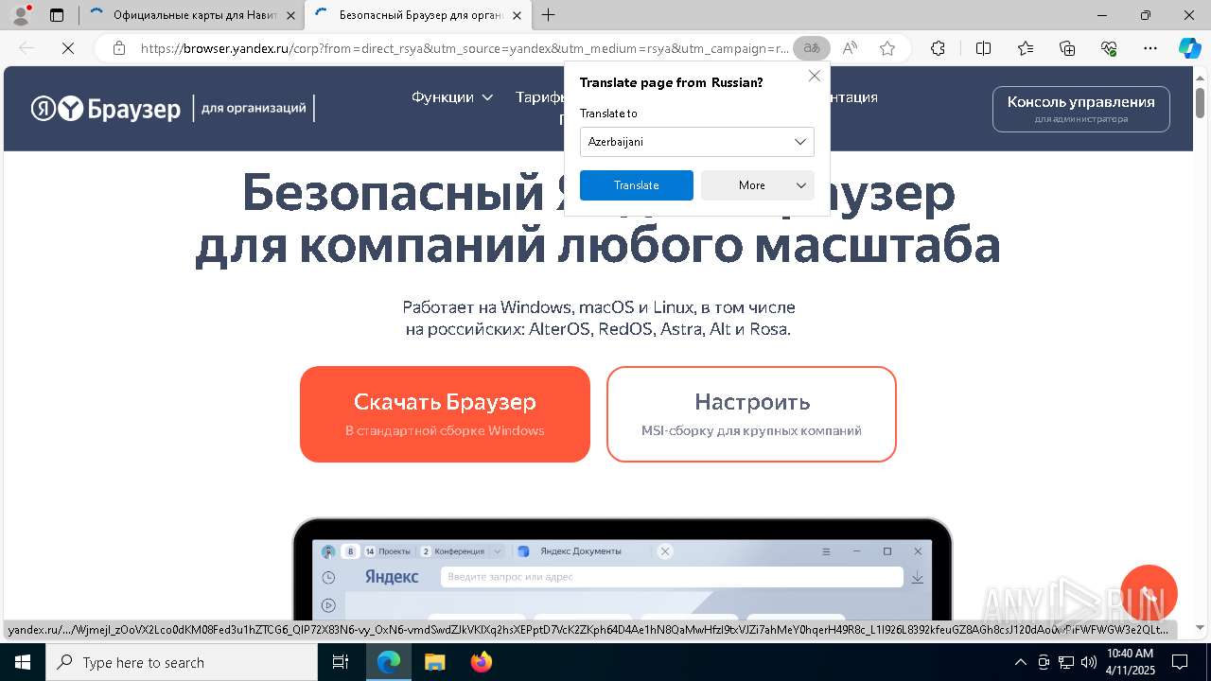
Task: Click the volume speaker tray icon
Action: pos(1088,662)
